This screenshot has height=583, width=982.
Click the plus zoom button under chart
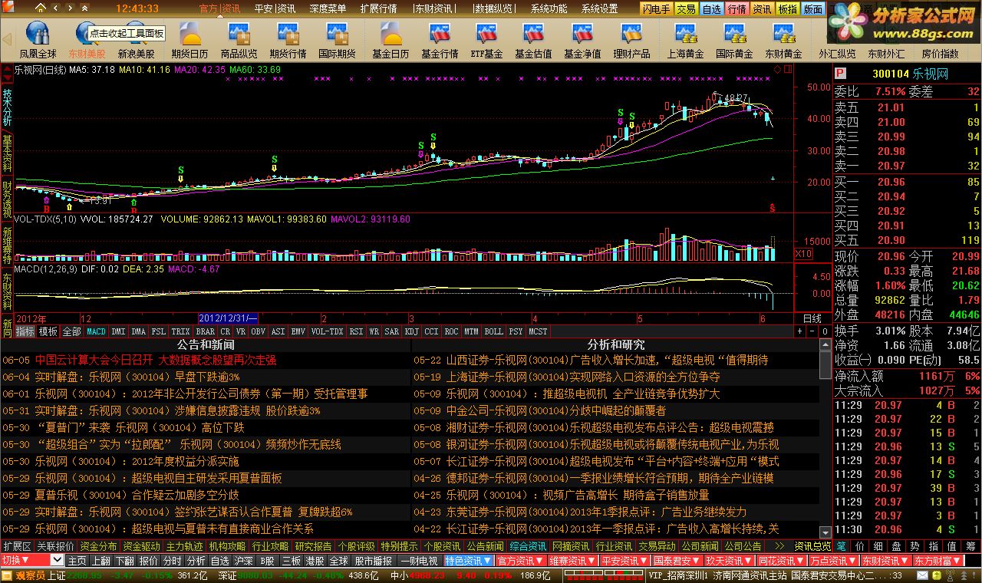pos(800,331)
